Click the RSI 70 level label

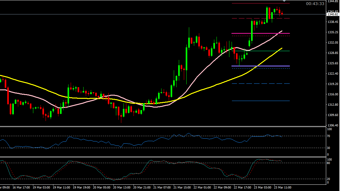click(329, 136)
